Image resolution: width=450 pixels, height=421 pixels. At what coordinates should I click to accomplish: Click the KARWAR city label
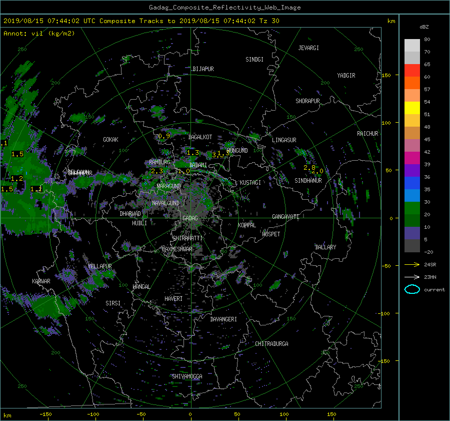pos(41,281)
